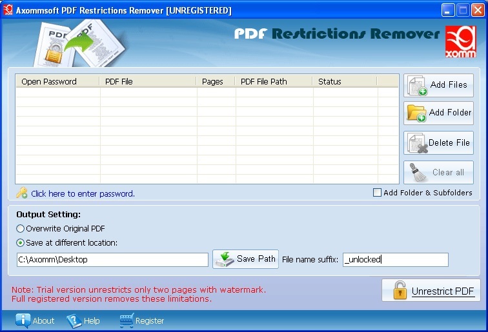Click the Pages column header
This screenshot has height=332, width=488.
(x=216, y=81)
